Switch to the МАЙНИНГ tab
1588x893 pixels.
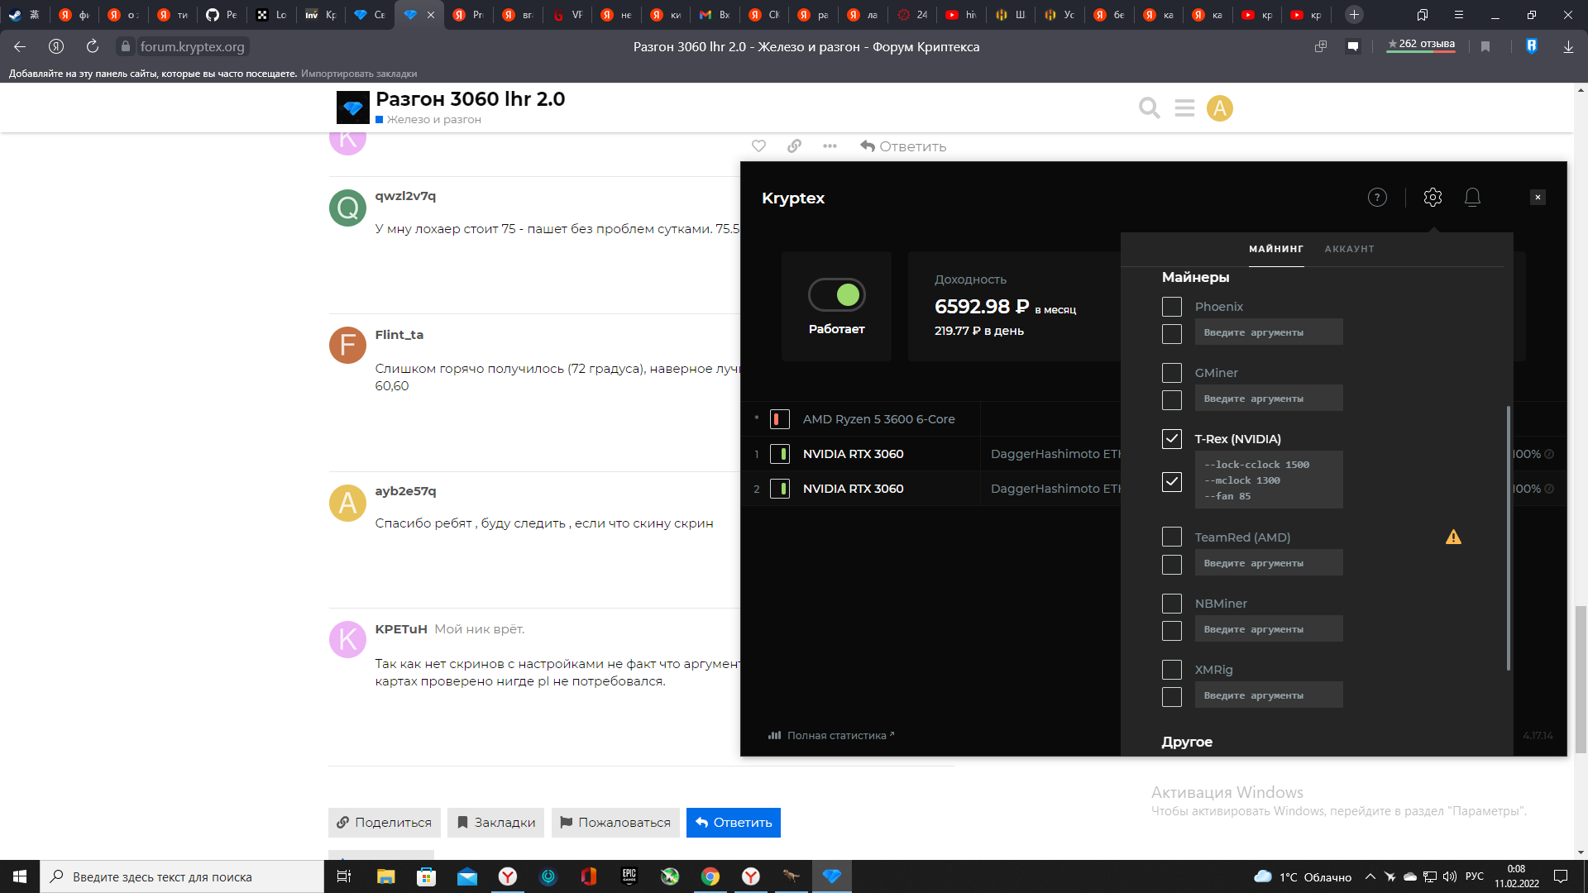click(1276, 249)
